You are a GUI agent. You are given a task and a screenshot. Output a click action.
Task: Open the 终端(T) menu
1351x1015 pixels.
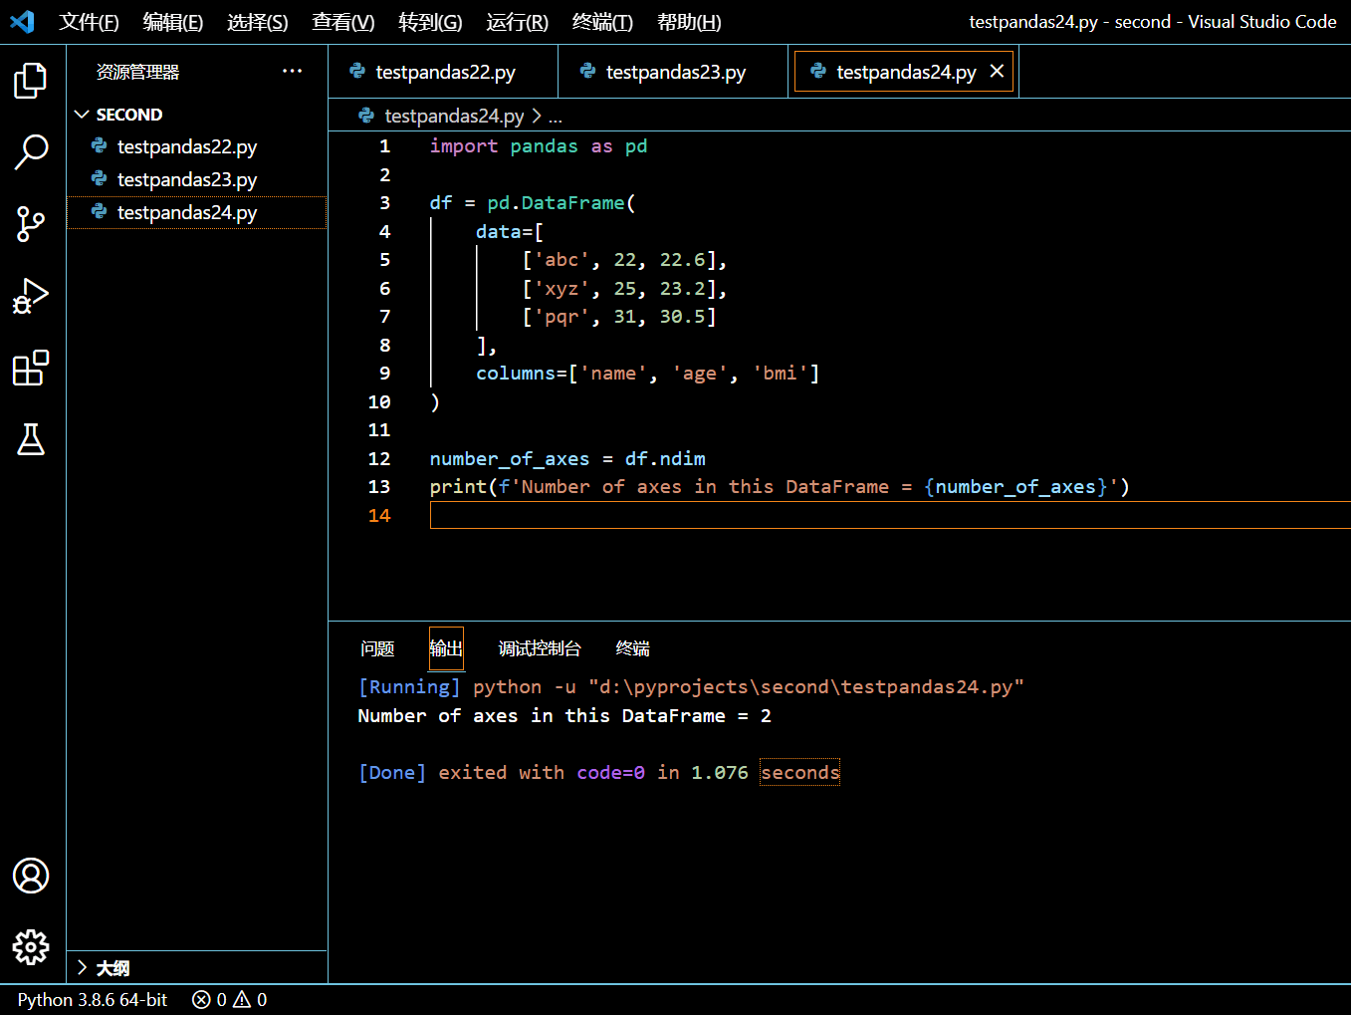click(602, 22)
